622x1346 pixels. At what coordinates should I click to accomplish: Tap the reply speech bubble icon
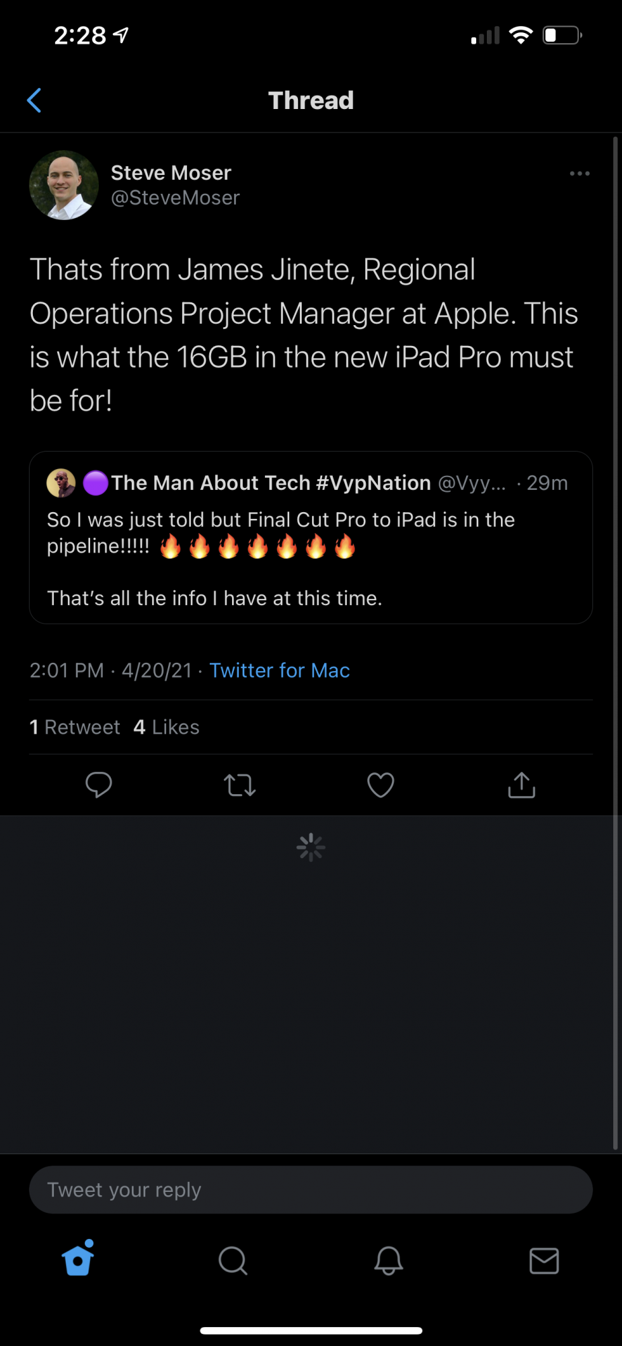coord(99,785)
